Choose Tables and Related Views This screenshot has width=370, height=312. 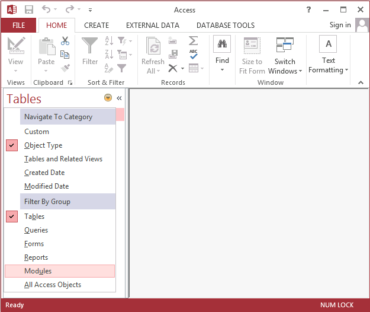point(60,159)
